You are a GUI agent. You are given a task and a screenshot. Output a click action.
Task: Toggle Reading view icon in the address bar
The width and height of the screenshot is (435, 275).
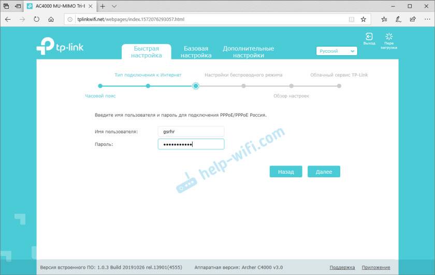[x=352, y=20]
